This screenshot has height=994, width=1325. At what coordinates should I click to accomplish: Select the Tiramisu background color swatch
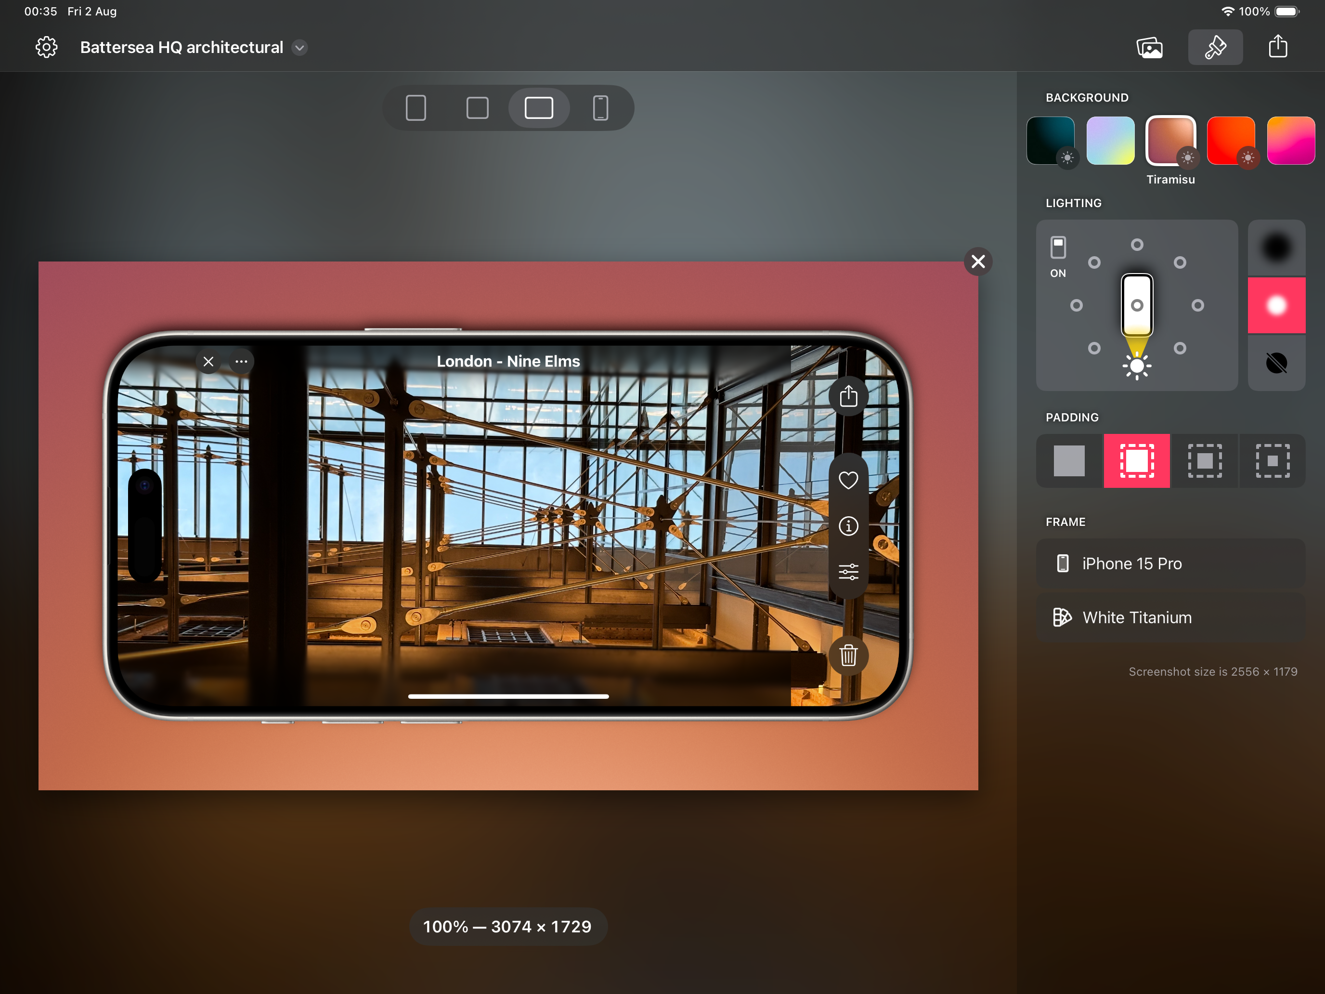pyautogui.click(x=1169, y=142)
